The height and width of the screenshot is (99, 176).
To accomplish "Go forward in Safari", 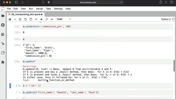I will 28,2.
